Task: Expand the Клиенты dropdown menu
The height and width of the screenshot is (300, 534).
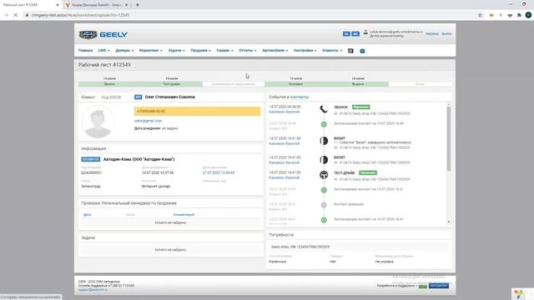Action: pos(332,50)
